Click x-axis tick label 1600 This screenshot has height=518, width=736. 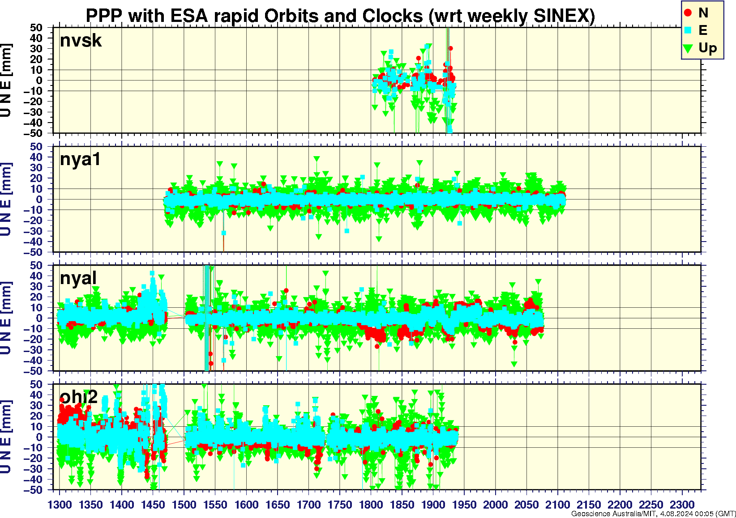point(246,505)
